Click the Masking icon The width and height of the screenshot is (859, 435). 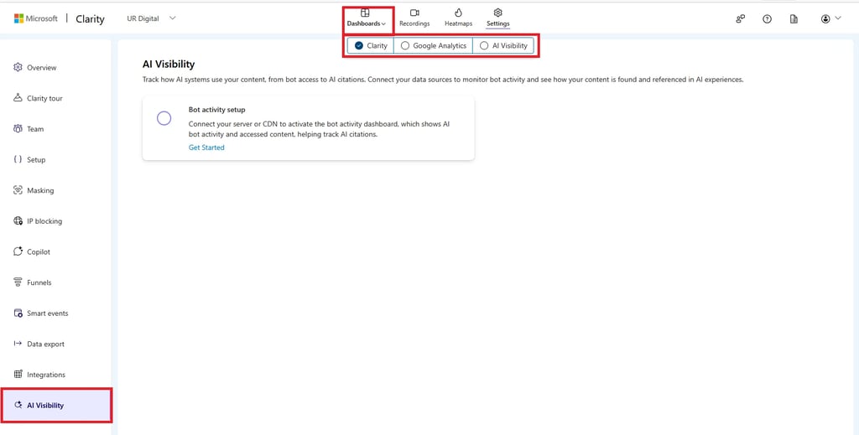point(18,190)
